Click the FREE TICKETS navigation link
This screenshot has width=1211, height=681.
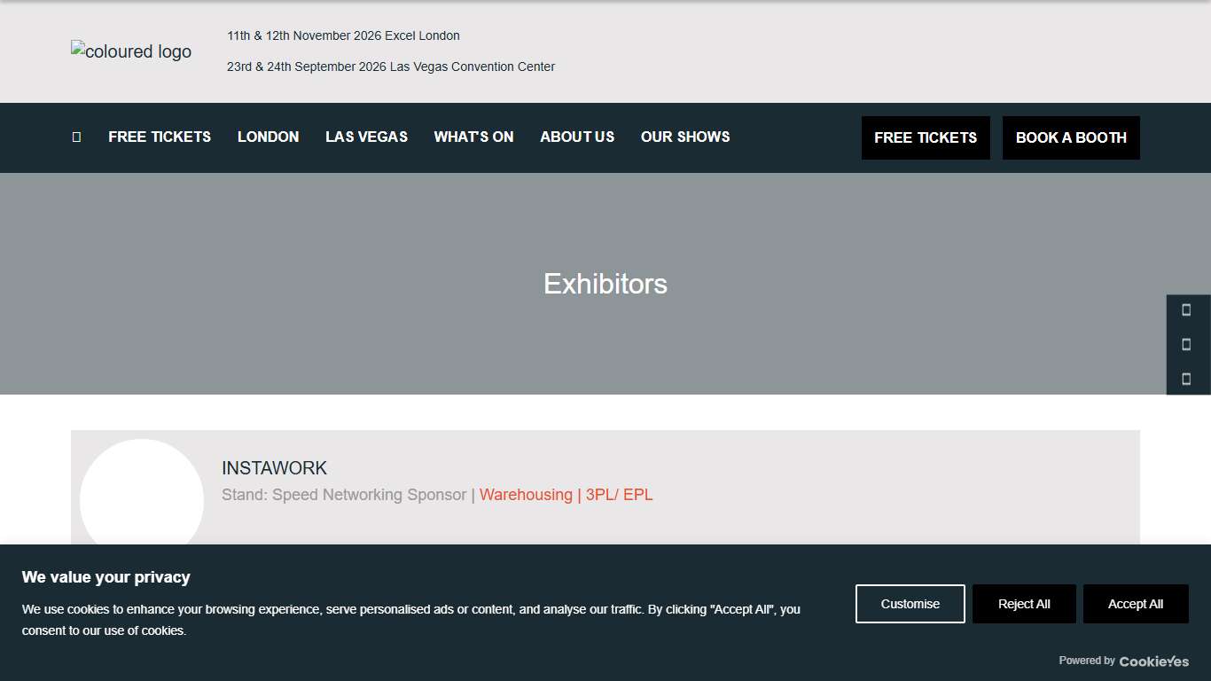[x=160, y=137]
